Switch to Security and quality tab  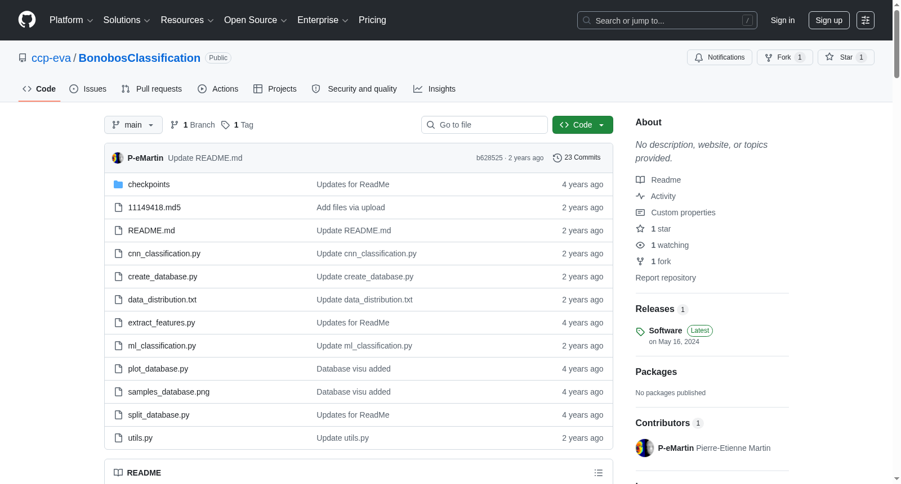click(354, 89)
